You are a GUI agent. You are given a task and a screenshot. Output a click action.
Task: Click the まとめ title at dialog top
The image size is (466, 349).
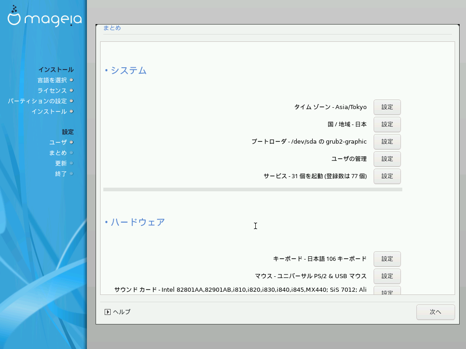click(x=112, y=28)
